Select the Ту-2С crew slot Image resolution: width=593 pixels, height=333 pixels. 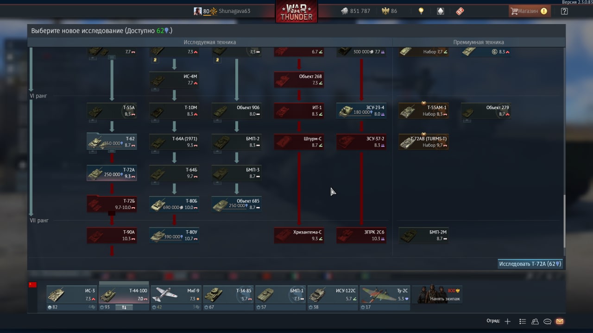[385, 295]
